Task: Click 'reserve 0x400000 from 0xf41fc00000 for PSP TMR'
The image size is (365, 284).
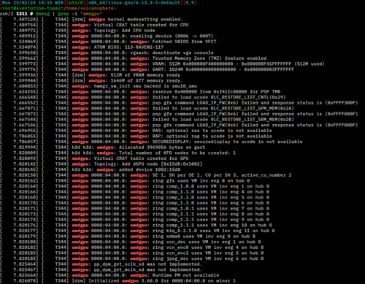Action: click(x=216, y=92)
